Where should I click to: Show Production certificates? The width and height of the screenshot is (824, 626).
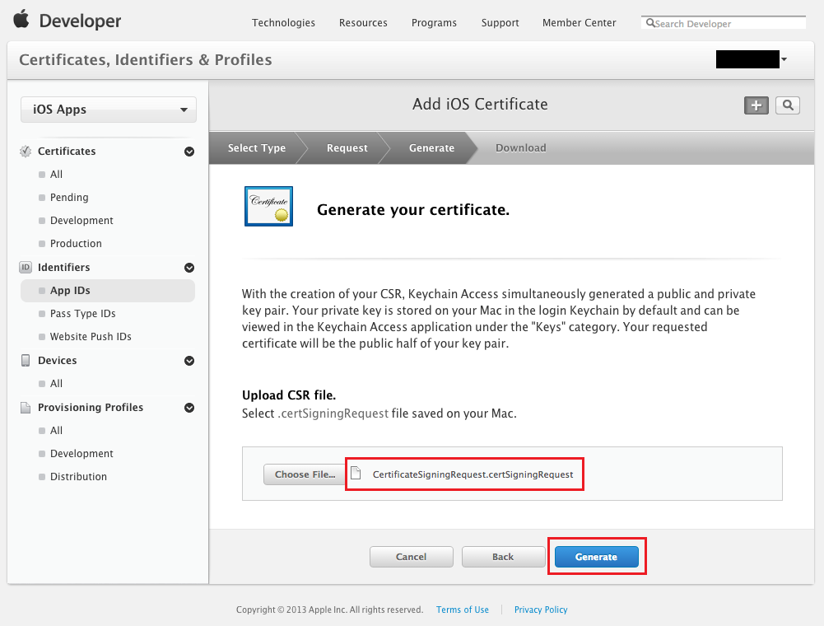click(77, 244)
